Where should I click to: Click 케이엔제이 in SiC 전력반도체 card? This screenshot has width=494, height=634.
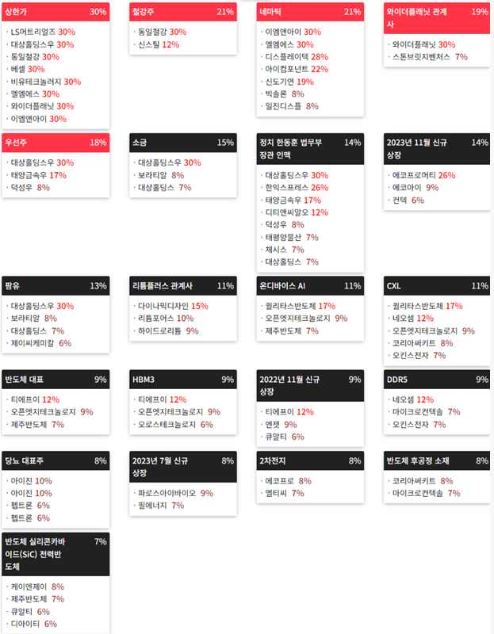pos(29,586)
